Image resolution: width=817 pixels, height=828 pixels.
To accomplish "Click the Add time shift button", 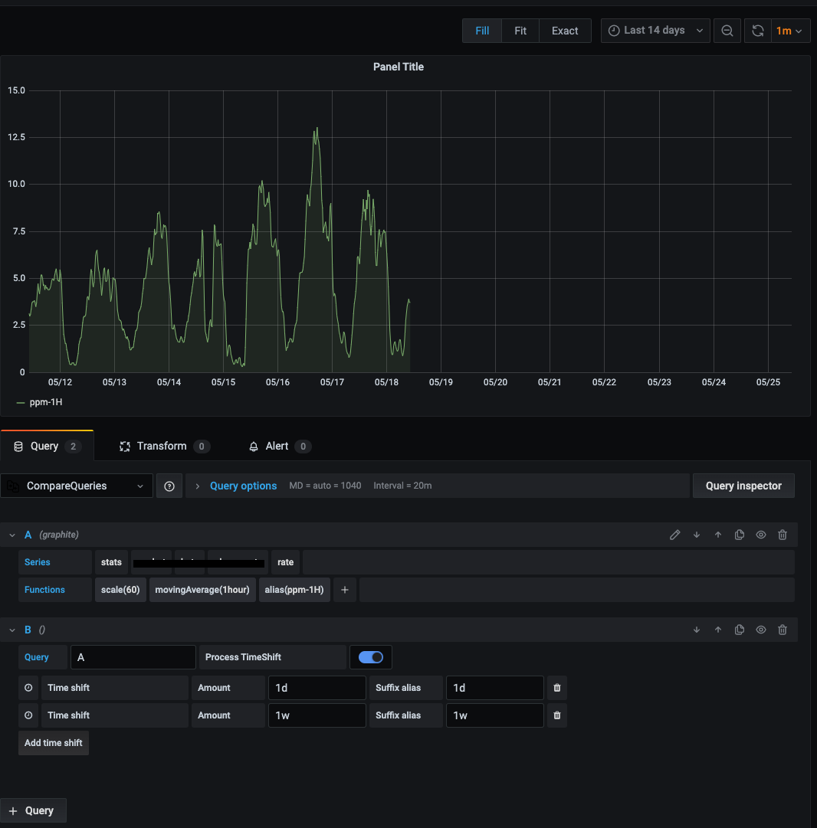I will tap(53, 742).
